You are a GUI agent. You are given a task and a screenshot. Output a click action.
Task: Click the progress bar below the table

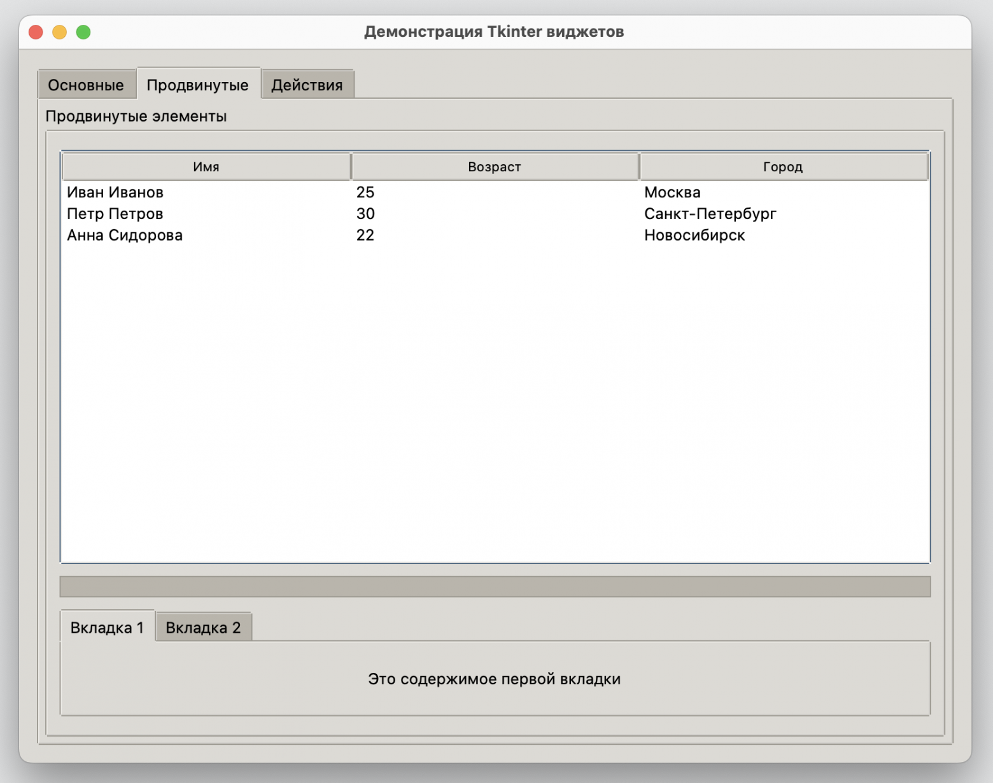[x=495, y=586]
